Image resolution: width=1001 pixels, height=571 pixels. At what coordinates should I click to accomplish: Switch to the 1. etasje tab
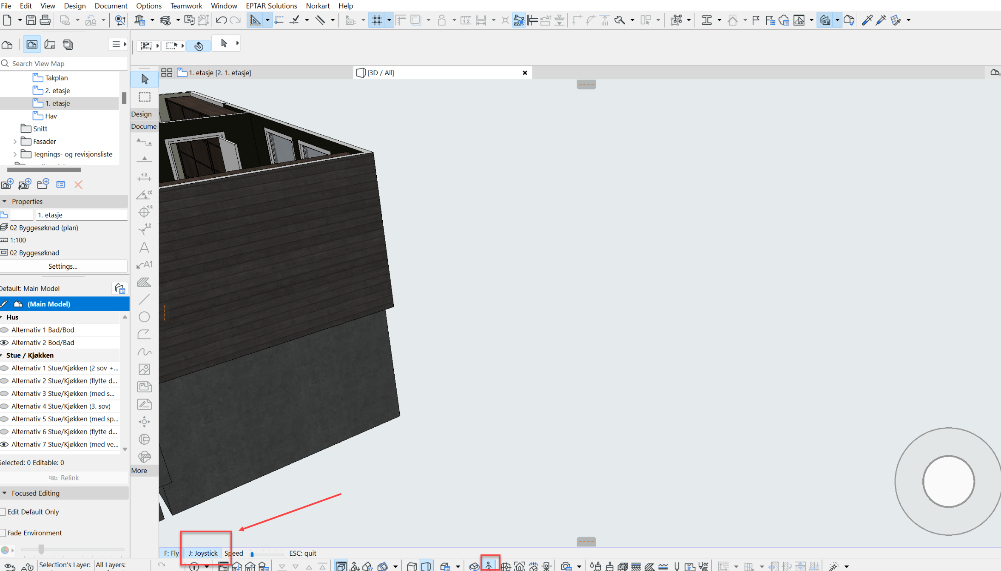tap(219, 73)
